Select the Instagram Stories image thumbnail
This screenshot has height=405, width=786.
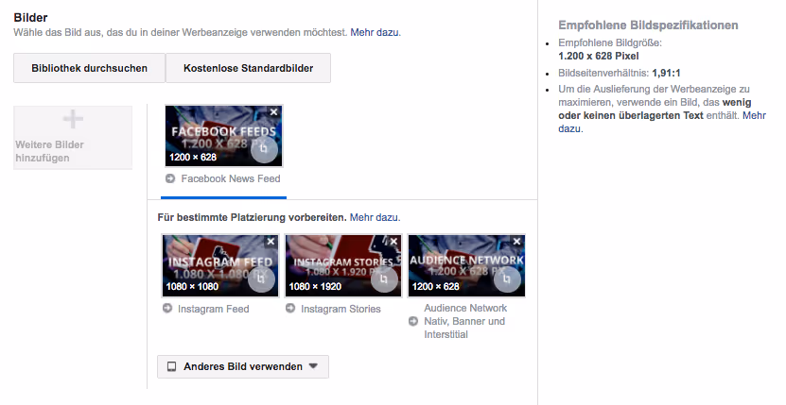coord(343,266)
